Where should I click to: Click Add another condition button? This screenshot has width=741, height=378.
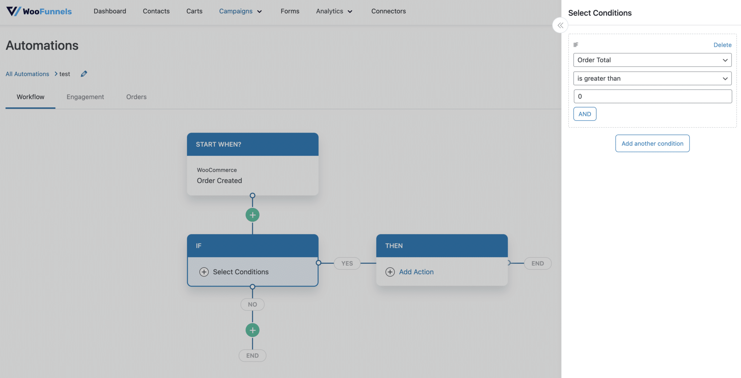652,143
